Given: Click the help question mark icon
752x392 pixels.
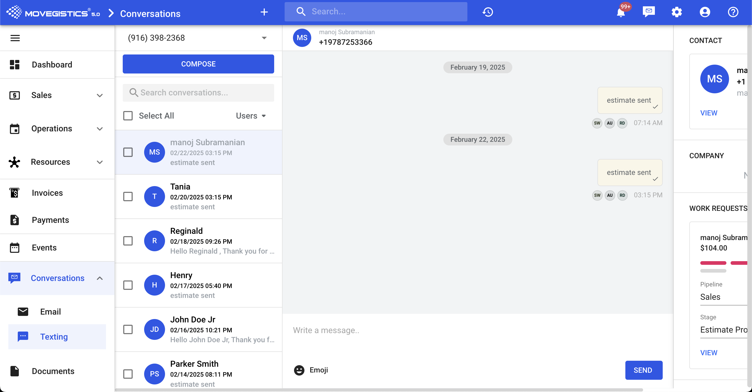Looking at the screenshot, I should tap(733, 12).
